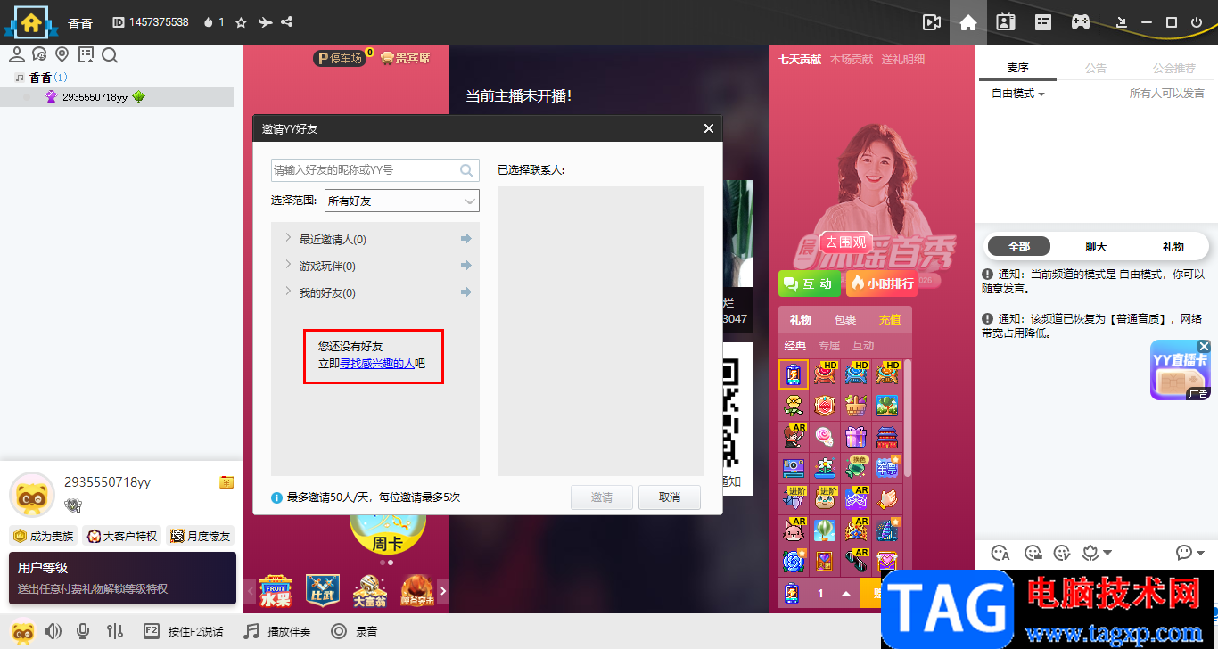The height and width of the screenshot is (649, 1218).
Task: Switch to the 聊天 chat filter tab
Action: coord(1096,246)
